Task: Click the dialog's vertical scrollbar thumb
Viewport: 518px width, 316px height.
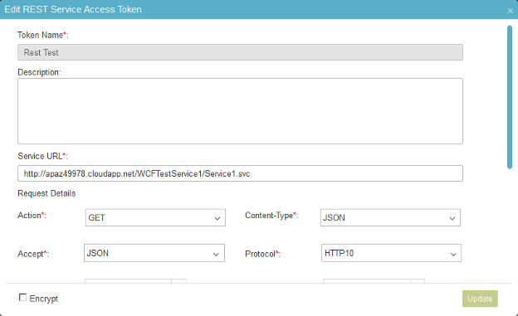Action: tap(510, 97)
